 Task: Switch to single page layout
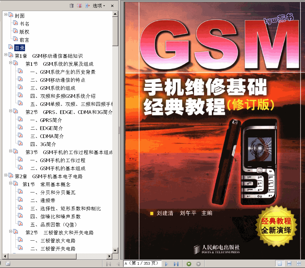tap(280, 264)
